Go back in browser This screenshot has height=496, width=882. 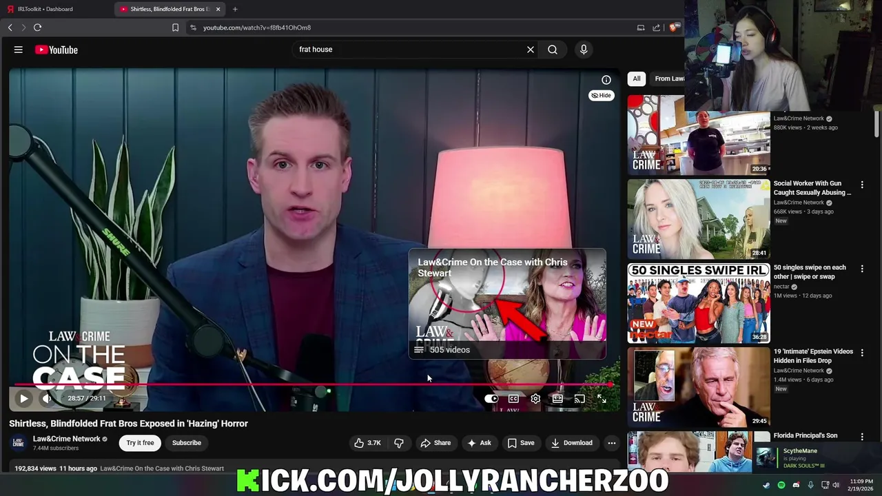point(10,28)
